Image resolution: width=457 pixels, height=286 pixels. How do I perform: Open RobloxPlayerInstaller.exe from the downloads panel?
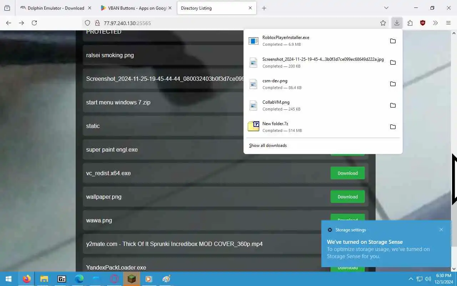click(316, 41)
